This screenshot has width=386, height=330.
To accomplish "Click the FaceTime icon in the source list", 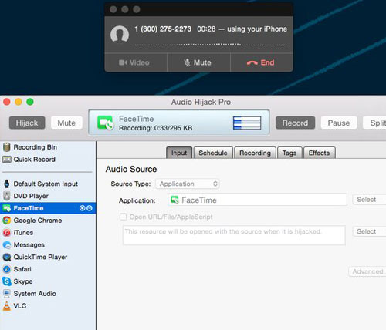I will point(7,208).
